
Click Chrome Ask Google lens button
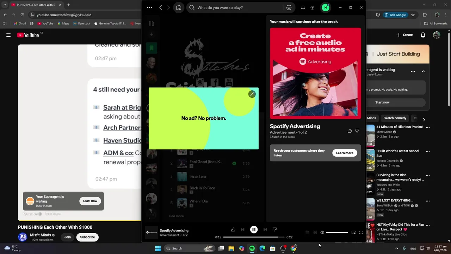pyautogui.click(x=395, y=15)
